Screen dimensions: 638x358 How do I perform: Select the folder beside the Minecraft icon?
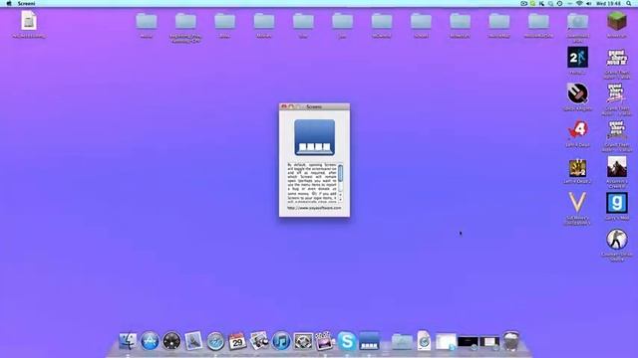point(578,21)
